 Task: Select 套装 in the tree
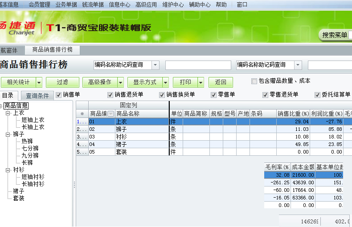[19, 198]
